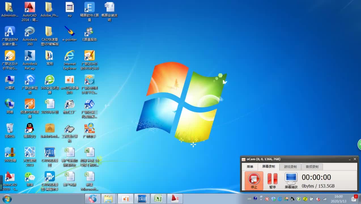Viewport: 361px width, 204px height.
Task: Open Sogou browser in taskbar
Action: (x=93, y=199)
